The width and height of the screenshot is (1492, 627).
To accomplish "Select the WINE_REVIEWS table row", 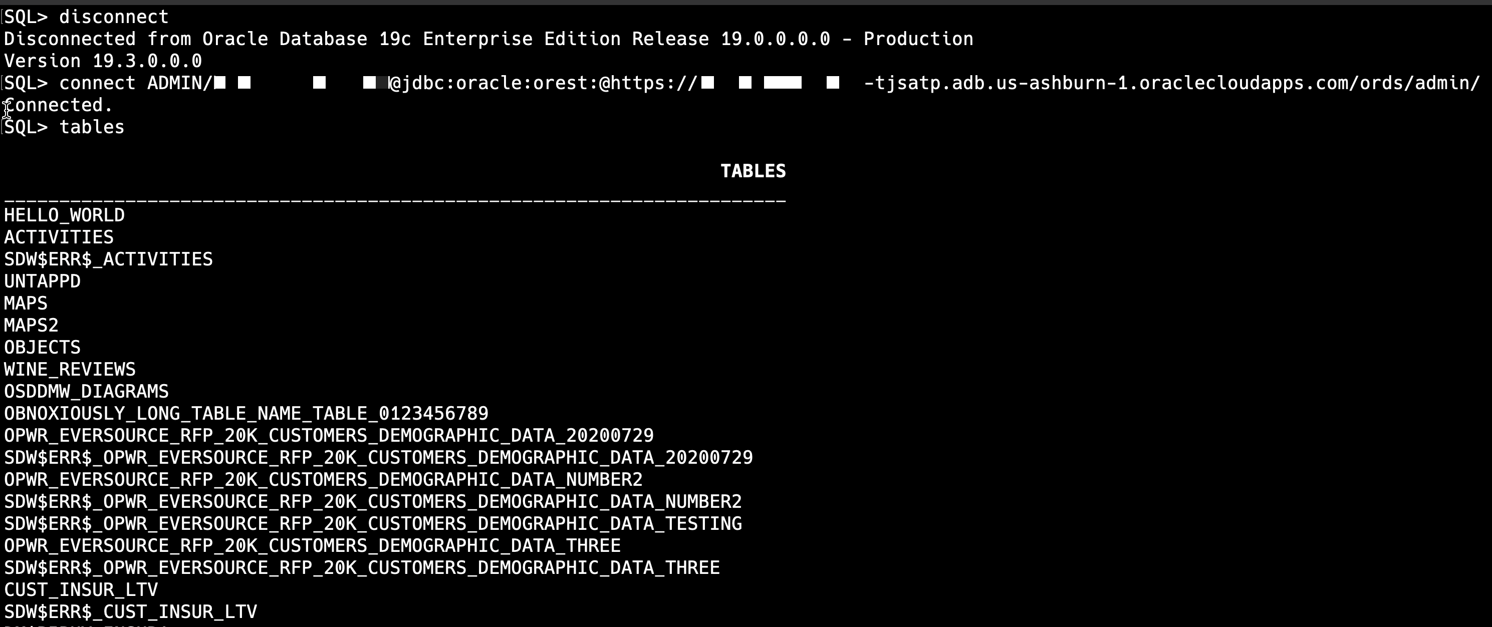I will (70, 370).
